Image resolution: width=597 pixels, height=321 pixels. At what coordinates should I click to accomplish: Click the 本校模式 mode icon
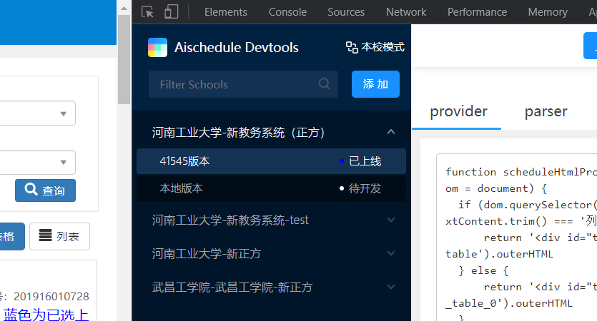click(352, 47)
